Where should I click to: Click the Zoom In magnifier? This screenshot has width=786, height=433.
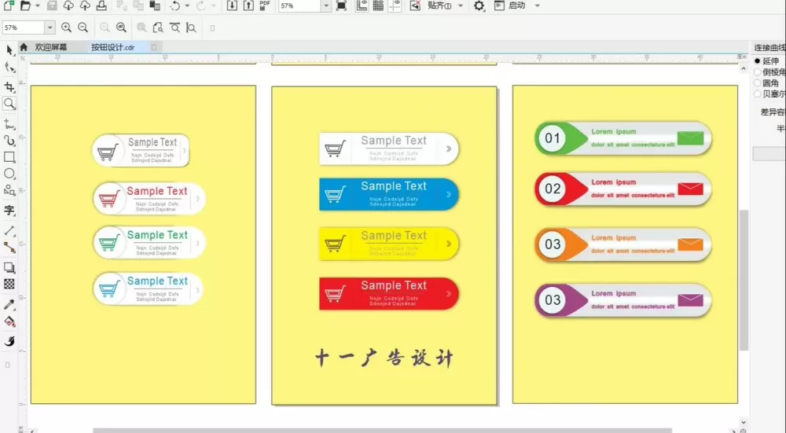(66, 28)
